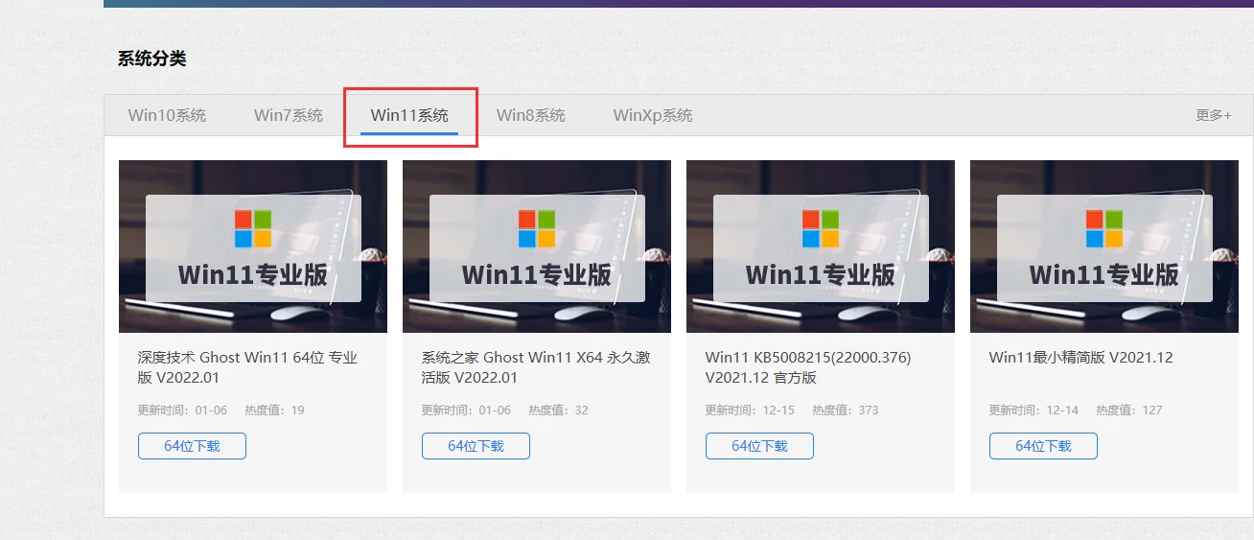The width and height of the screenshot is (1254, 540).
Task: Click Windows logo on 最小精简版 card image
Action: pos(1104,229)
